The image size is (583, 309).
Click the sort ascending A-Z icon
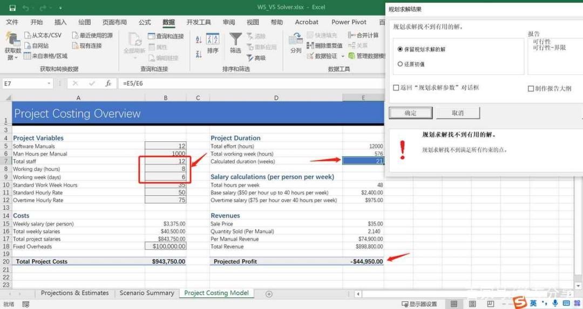tap(199, 40)
